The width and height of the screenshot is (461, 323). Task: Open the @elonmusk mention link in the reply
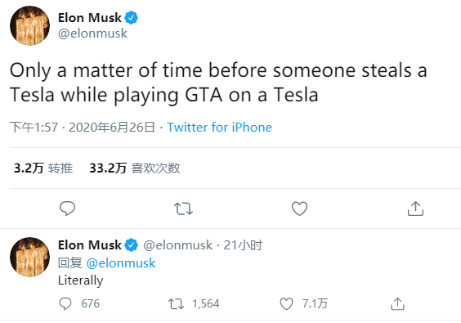click(x=120, y=263)
